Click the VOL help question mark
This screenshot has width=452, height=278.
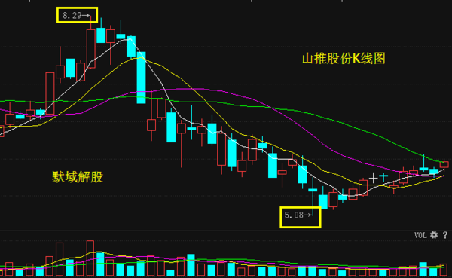tap(445, 235)
